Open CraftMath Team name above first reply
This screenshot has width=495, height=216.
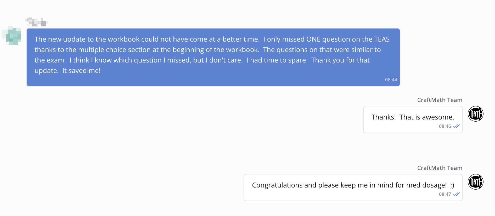[x=440, y=100]
